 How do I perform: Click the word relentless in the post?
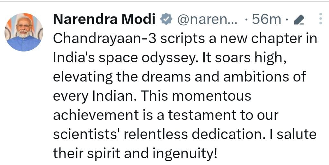[x=156, y=135]
